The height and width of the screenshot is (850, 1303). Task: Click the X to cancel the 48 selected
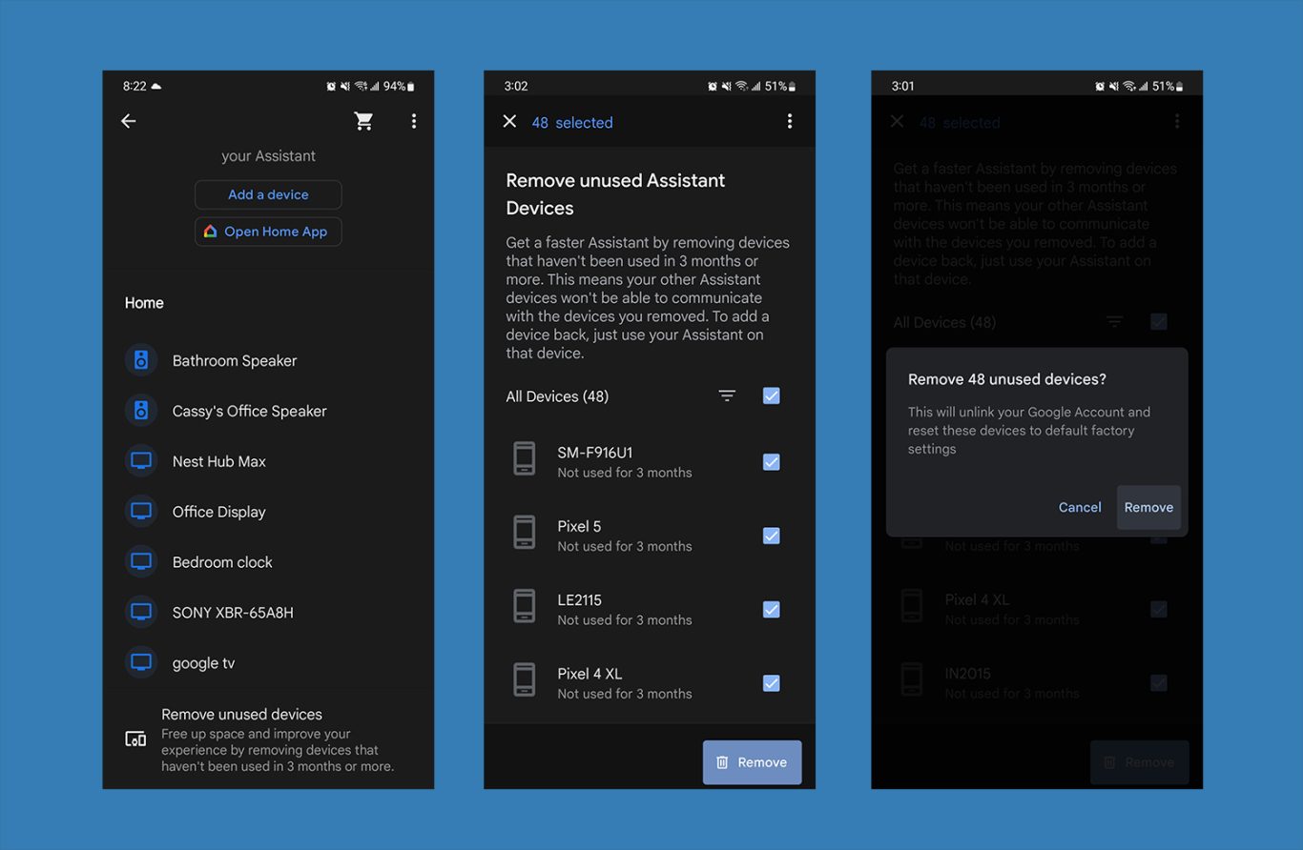click(x=509, y=122)
